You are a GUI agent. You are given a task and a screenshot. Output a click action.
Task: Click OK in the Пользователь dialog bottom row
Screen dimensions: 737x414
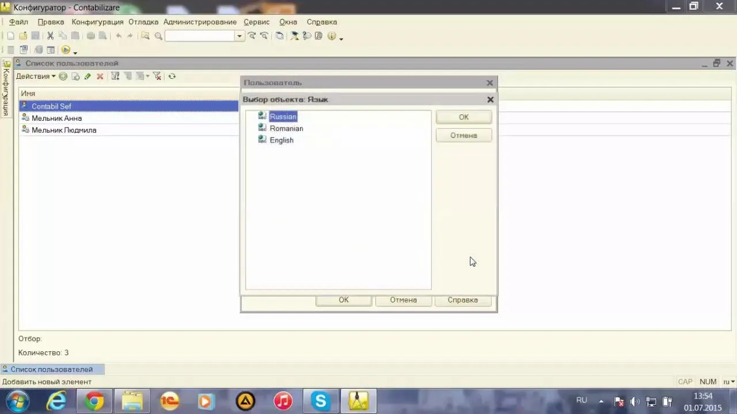click(344, 300)
